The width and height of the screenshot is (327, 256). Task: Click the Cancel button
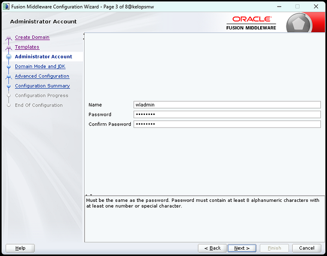coord(306,248)
